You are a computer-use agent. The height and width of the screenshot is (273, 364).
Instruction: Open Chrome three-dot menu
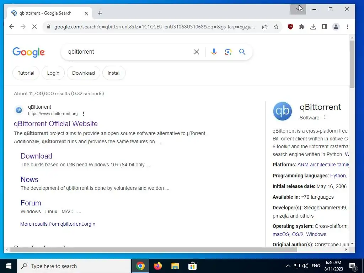(x=347, y=27)
